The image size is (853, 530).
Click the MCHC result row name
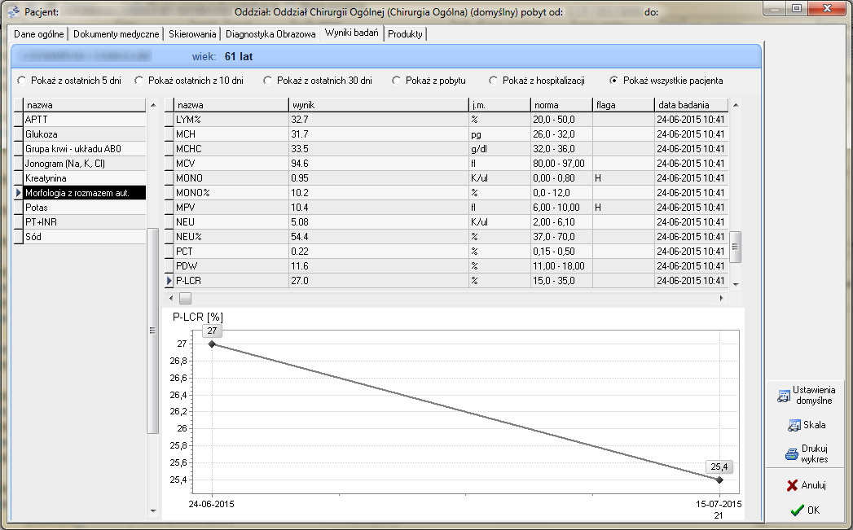[189, 149]
